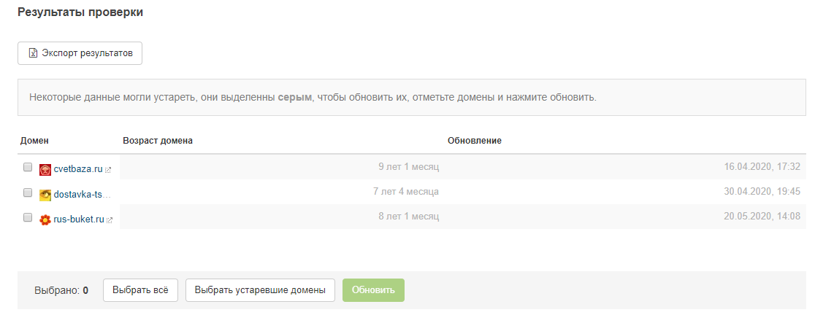Open rus-buket.ru via external link icon

click(110, 219)
